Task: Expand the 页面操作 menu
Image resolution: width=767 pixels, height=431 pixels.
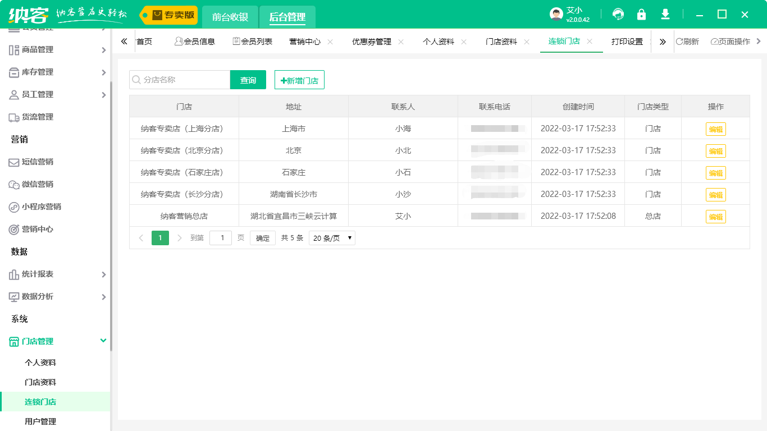Action: pos(732,41)
